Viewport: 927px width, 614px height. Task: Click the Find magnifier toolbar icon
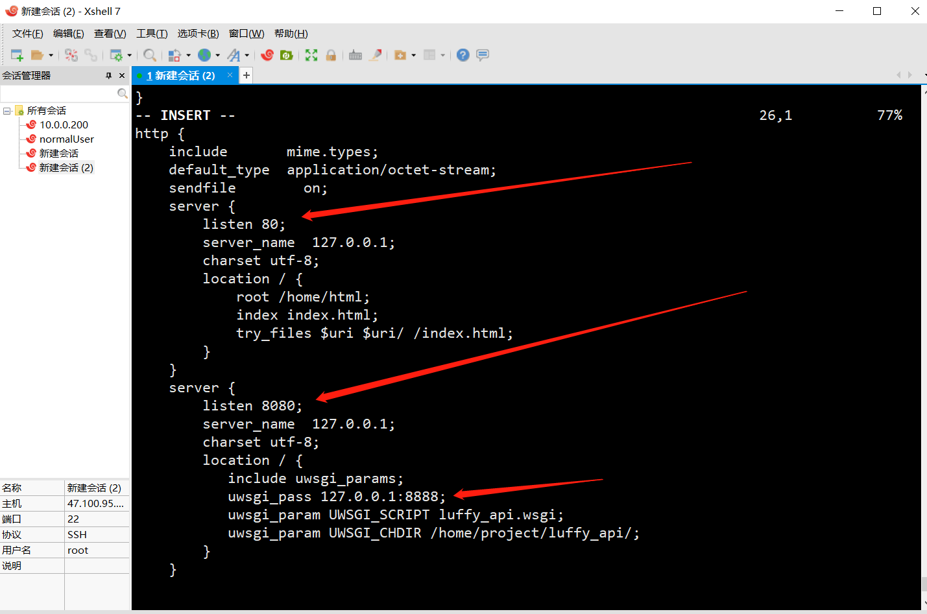[150, 55]
